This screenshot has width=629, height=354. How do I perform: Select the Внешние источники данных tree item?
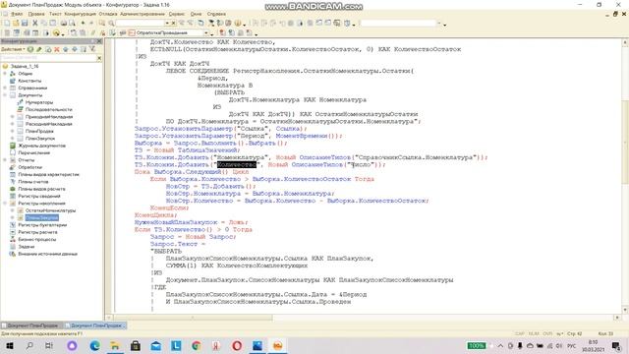click(x=47, y=254)
